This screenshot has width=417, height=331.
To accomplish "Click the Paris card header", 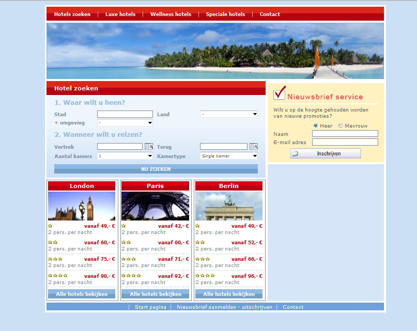I will pos(156,186).
